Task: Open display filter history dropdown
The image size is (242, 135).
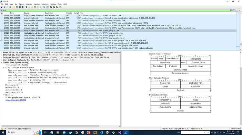Action: [237, 10]
